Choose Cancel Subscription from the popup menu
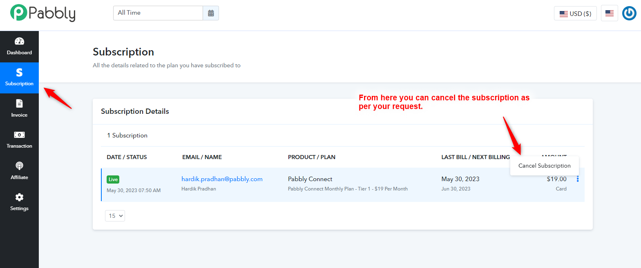The width and height of the screenshot is (641, 268). coord(544,166)
